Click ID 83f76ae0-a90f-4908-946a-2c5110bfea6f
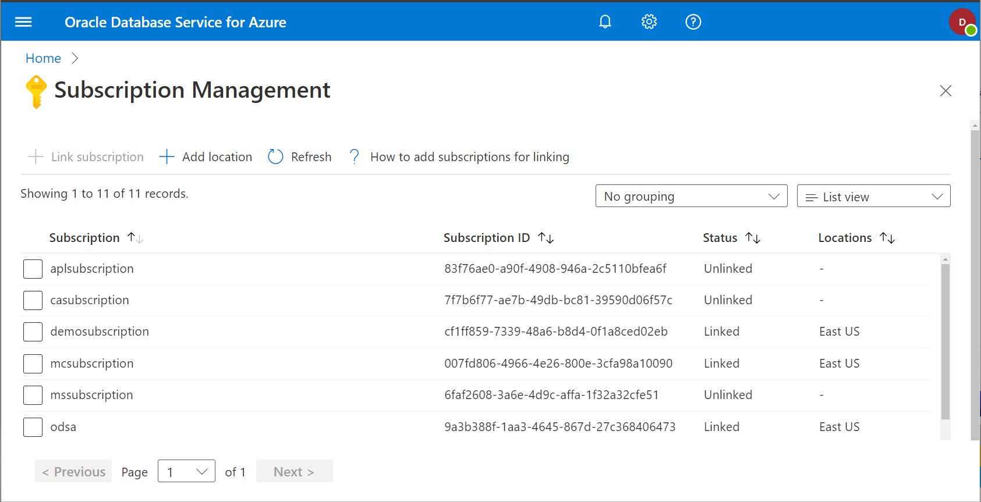Screen dimensions: 981x502 (555, 269)
